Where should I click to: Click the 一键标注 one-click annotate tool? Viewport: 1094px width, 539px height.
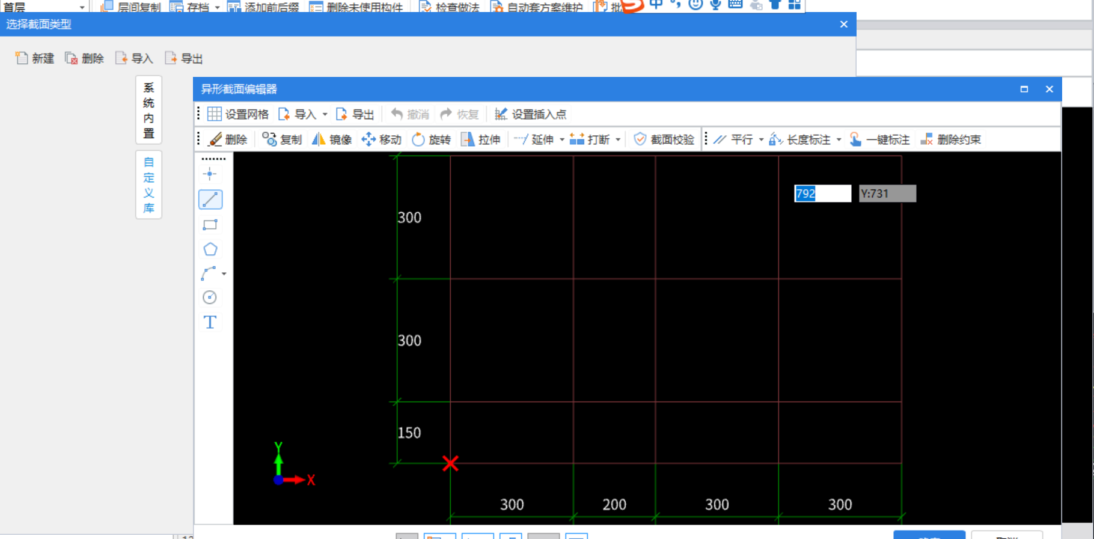[879, 139]
